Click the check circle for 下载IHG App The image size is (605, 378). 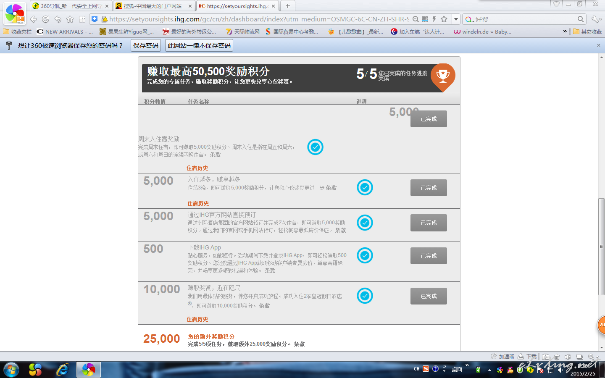(365, 255)
